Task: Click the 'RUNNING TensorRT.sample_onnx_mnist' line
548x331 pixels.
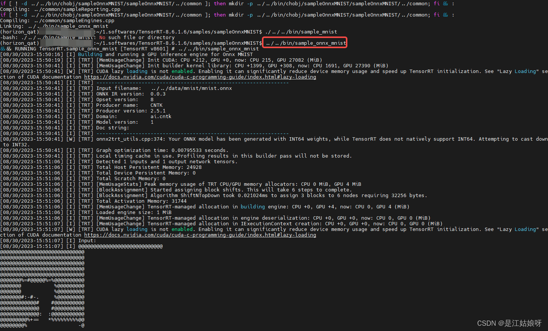Action: [129, 49]
